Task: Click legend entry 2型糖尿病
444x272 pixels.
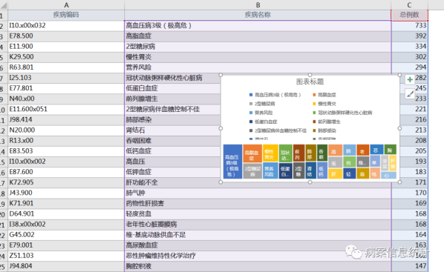Action: [x=262, y=104]
